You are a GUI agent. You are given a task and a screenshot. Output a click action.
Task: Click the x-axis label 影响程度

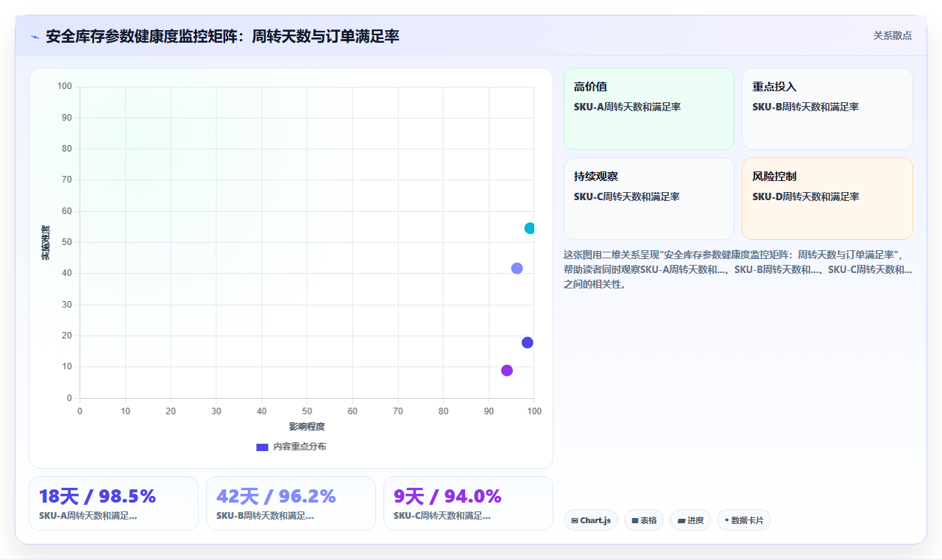tap(307, 426)
